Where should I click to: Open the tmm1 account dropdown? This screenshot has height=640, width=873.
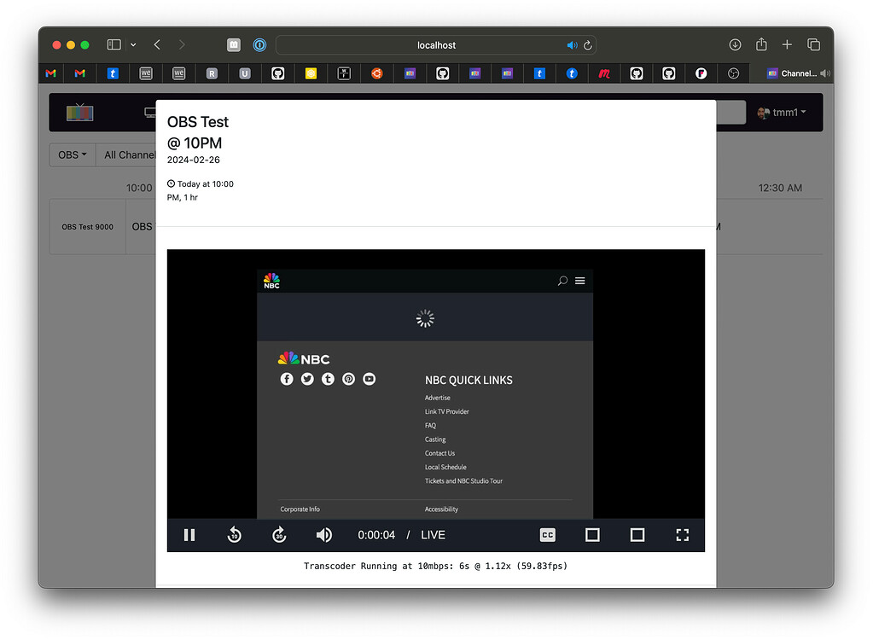pyautogui.click(x=782, y=112)
